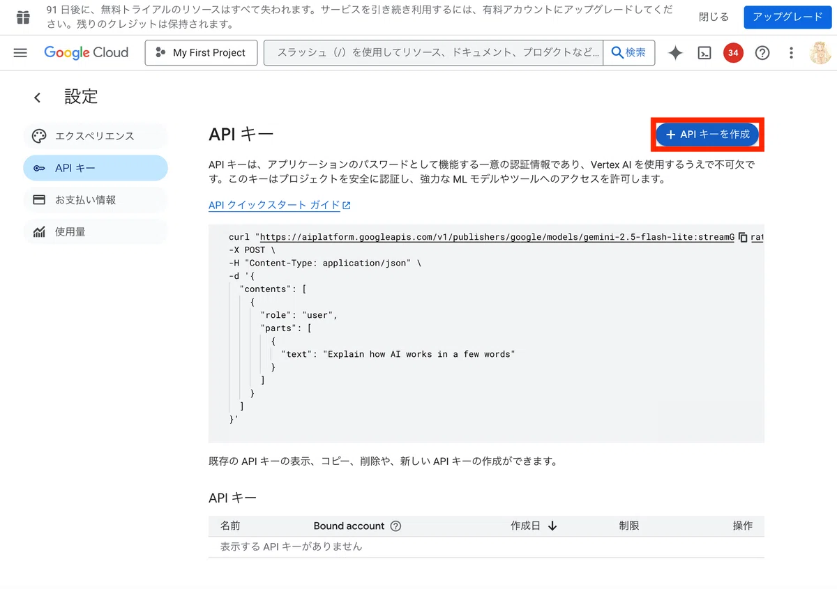Open the main navigation hamburger menu

pos(20,53)
